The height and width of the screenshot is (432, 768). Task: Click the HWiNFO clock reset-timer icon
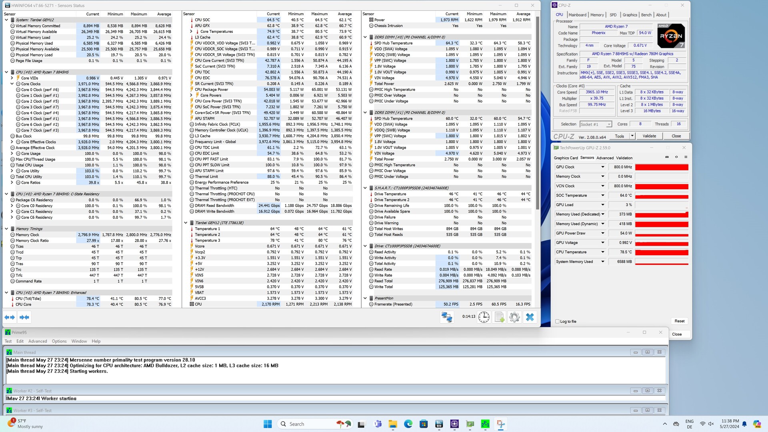[484, 317]
